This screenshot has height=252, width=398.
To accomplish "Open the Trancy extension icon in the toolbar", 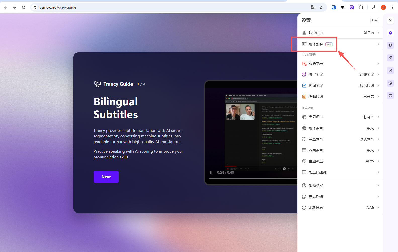I will [352, 7].
